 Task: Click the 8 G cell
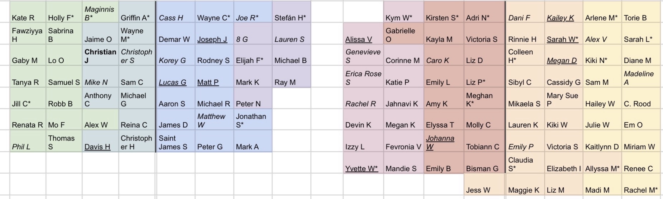pyautogui.click(x=242, y=39)
